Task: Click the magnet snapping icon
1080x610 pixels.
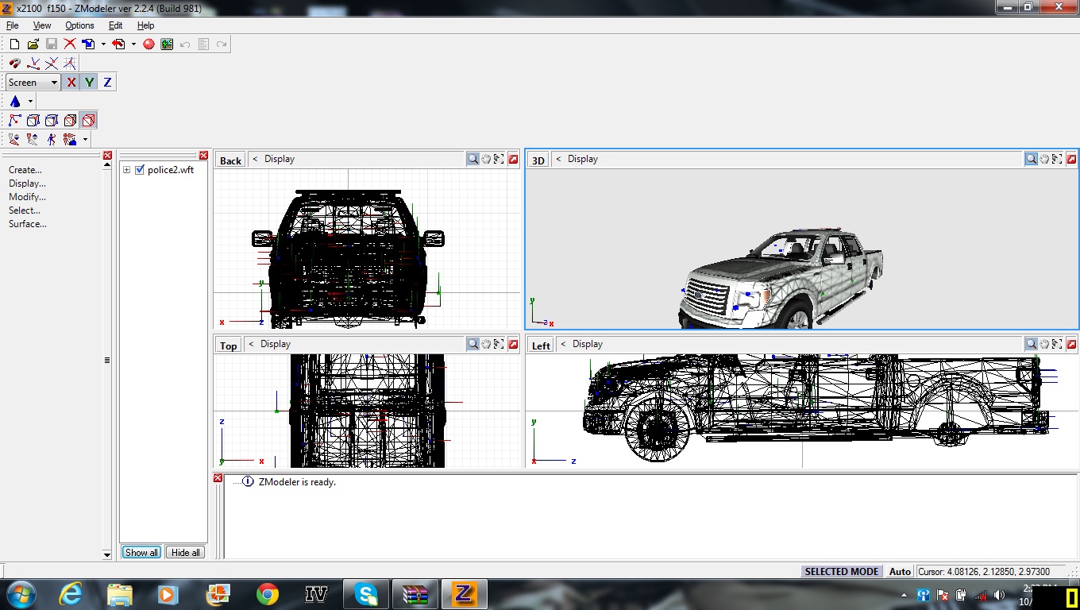Action: 14,64
